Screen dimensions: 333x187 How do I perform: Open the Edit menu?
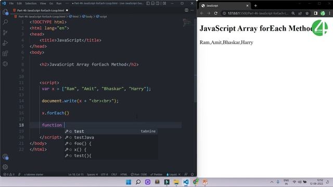(19, 4)
